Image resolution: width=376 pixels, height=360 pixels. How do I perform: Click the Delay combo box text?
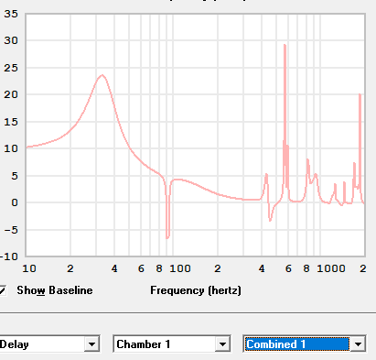pos(15,344)
